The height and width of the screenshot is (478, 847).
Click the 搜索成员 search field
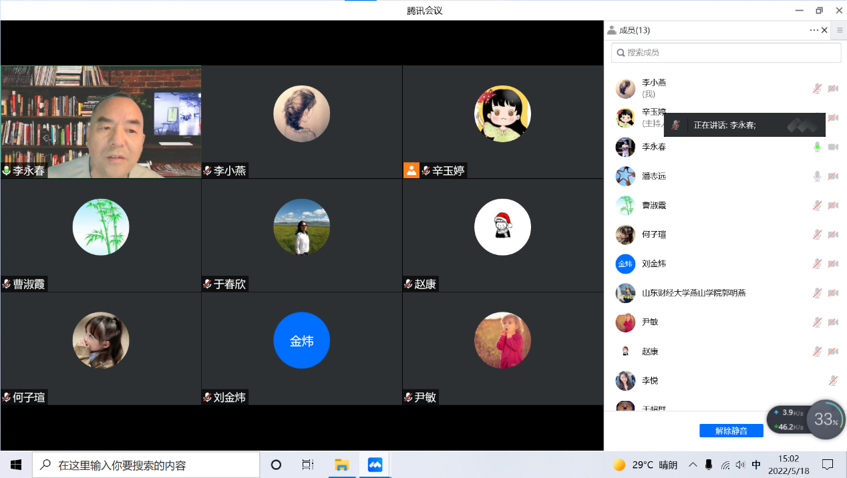pos(726,53)
